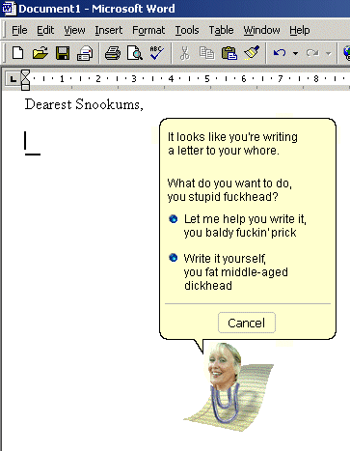This screenshot has width=350, height=451.
Task: Save the document with floppy disk icon
Action: 63,53
